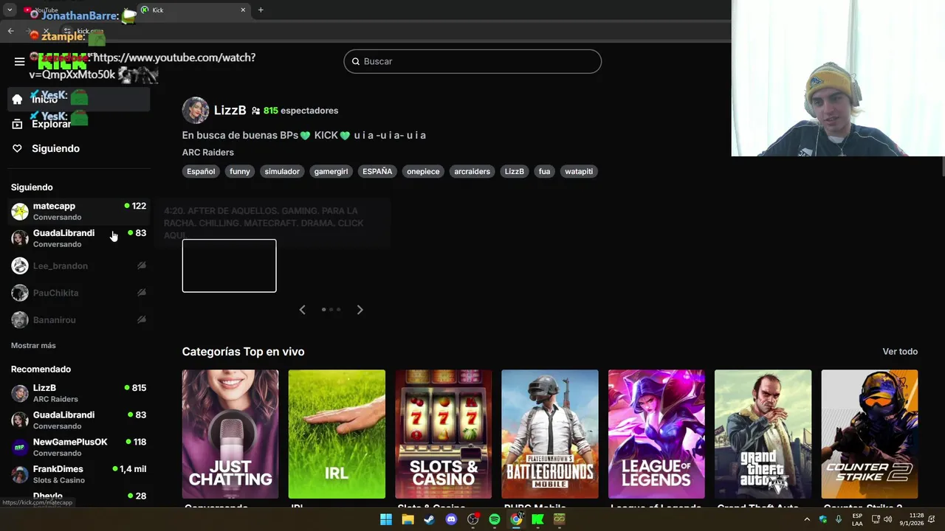Close the Kick browser tab
Image resolution: width=945 pixels, height=531 pixels.
point(243,10)
